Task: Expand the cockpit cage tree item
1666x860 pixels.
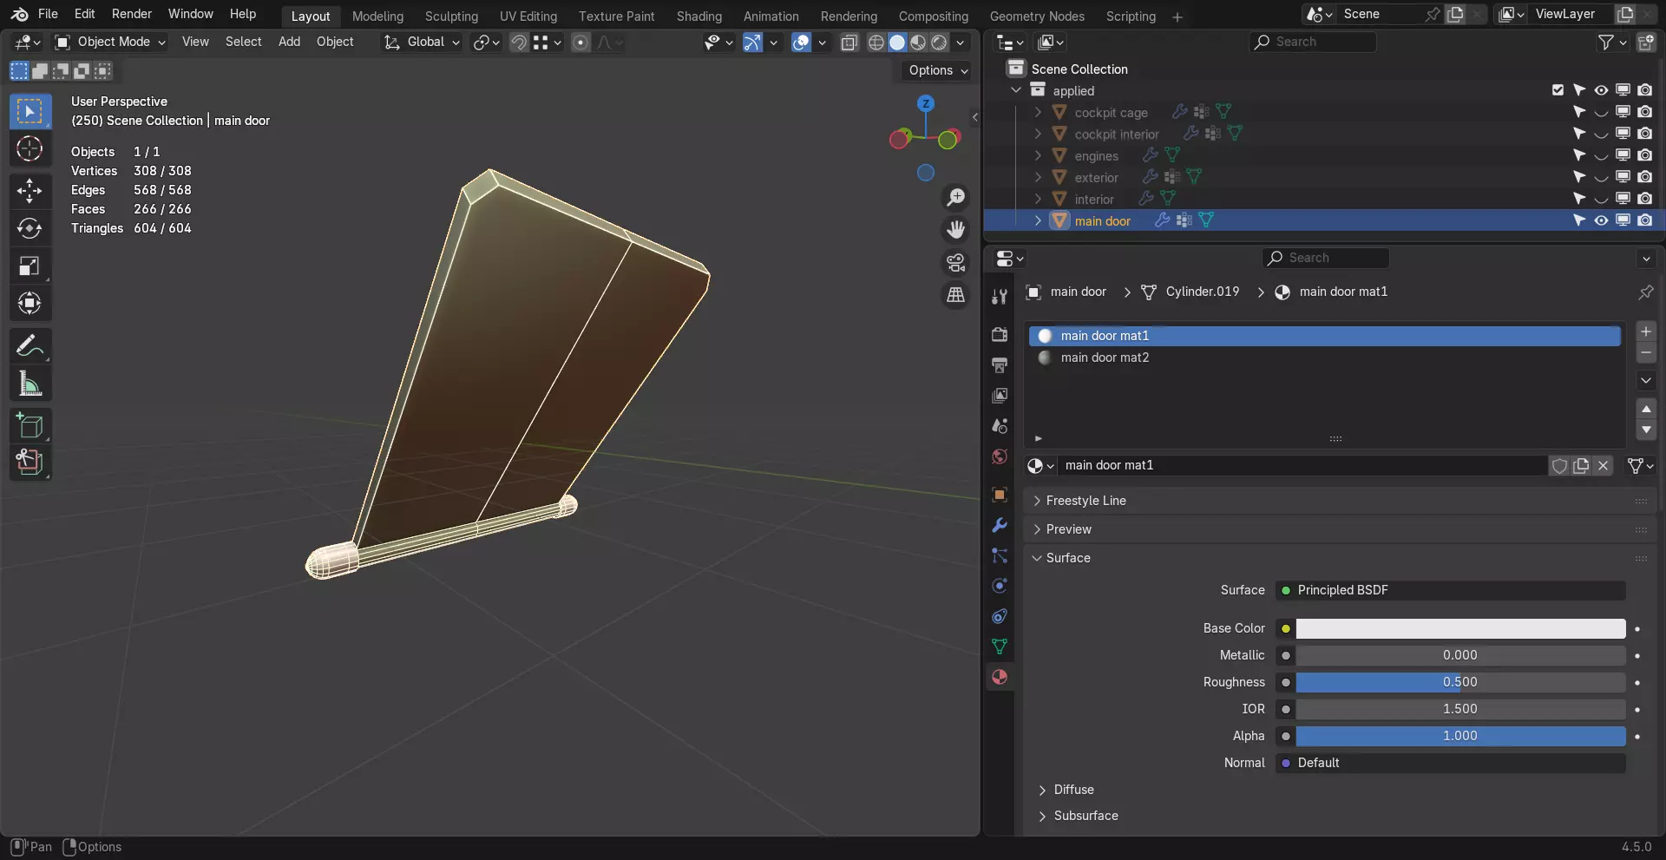Action: (x=1038, y=112)
